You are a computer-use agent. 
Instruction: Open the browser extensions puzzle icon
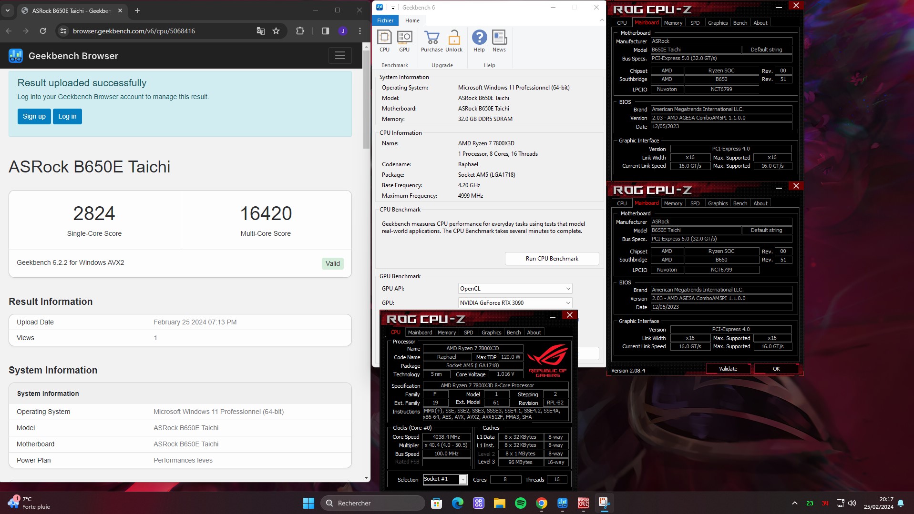pyautogui.click(x=300, y=31)
